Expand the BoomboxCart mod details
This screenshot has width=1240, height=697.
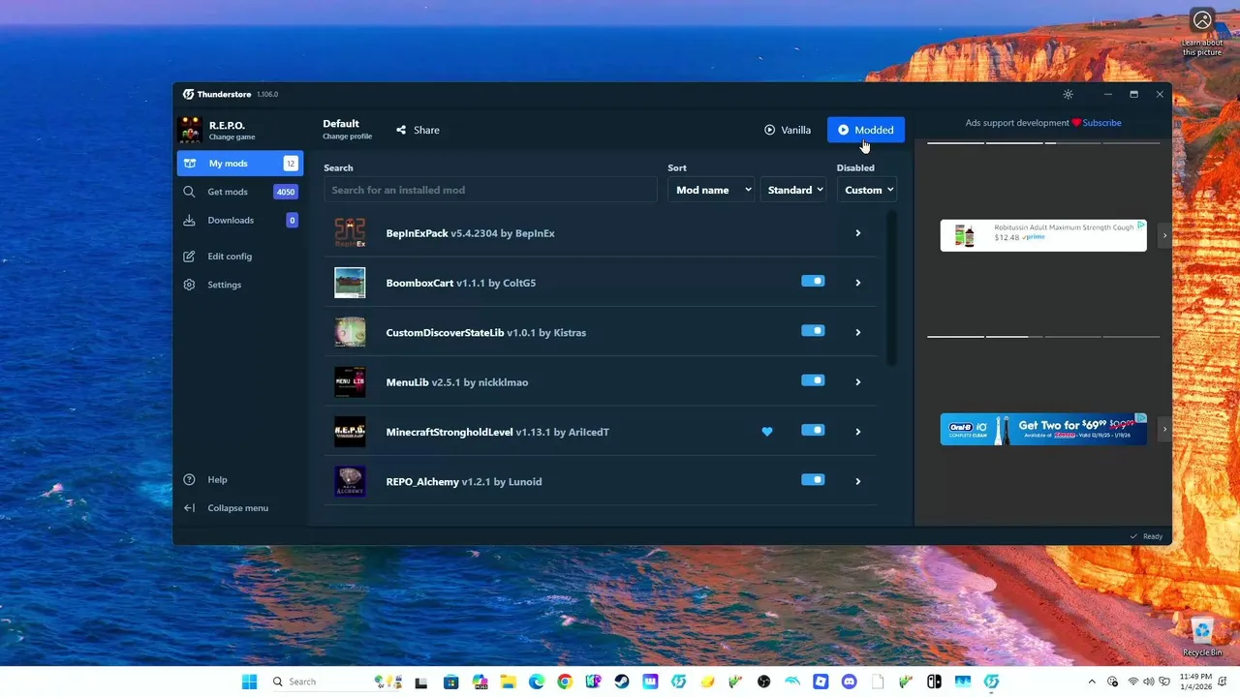pyautogui.click(x=858, y=283)
